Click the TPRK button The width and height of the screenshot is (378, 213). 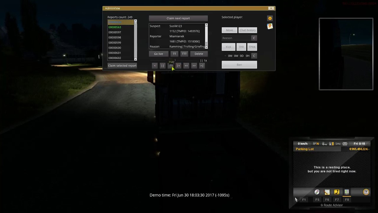coord(252,47)
